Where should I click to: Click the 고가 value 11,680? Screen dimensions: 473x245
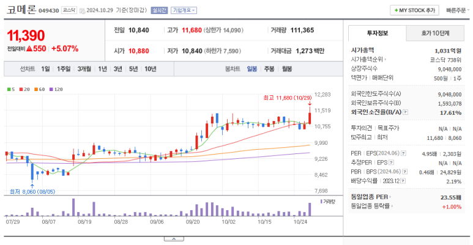tap(192, 30)
